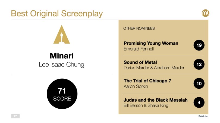The width and height of the screenshot is (220, 123).
Task: Click the Aaron Sorkin name
Action: click(x=136, y=87)
